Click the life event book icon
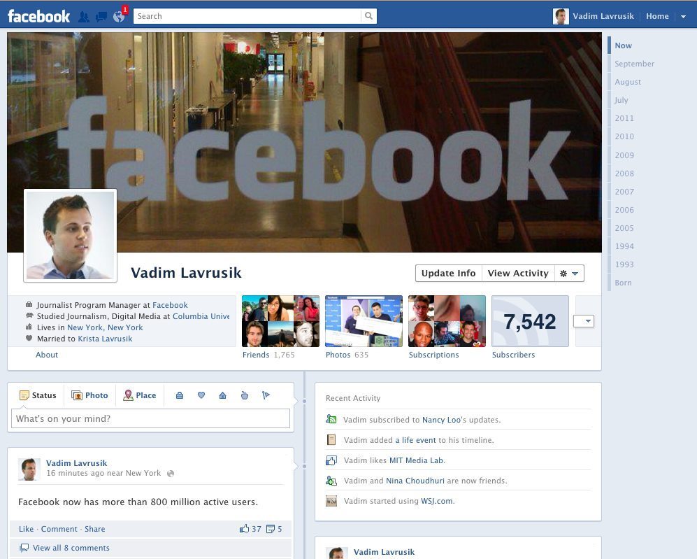The image size is (697, 559). (331, 440)
